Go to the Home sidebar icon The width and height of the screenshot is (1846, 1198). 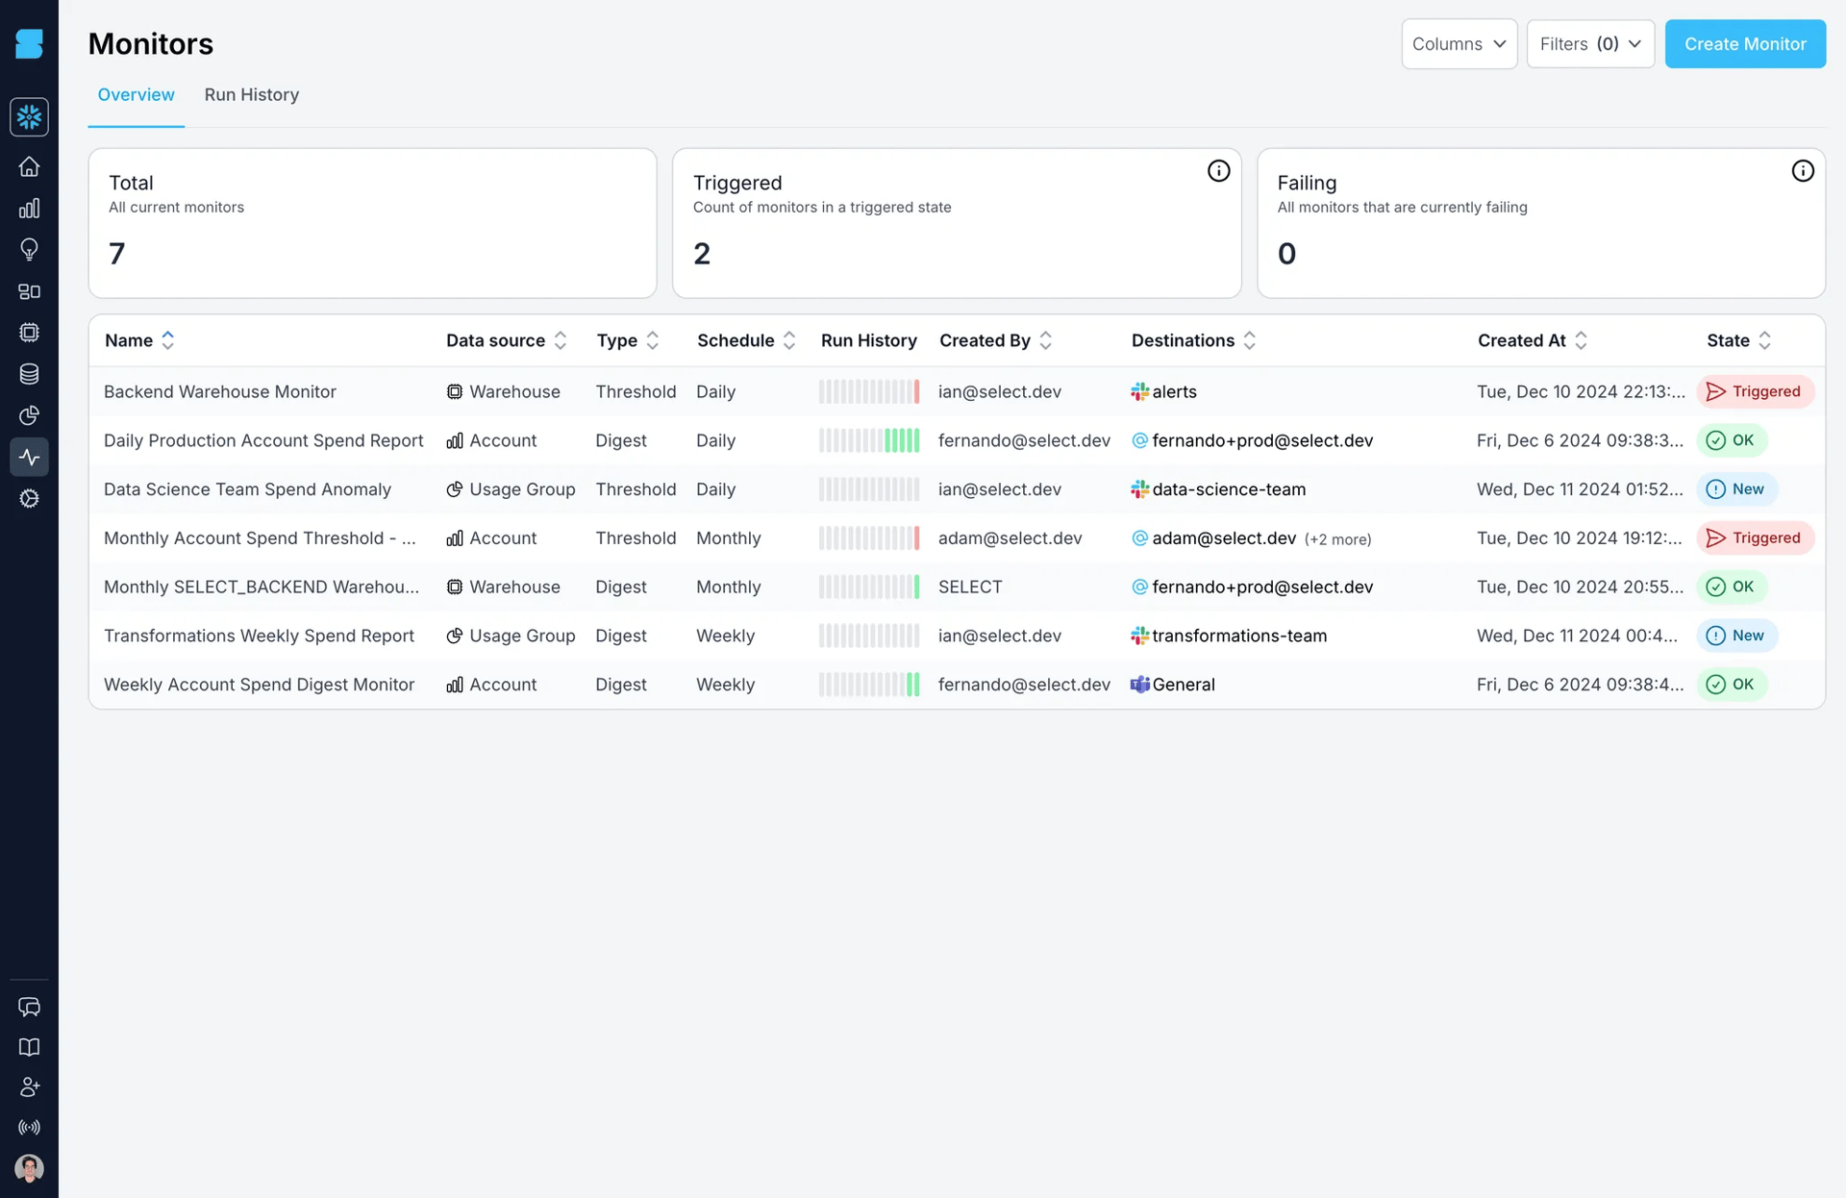tap(29, 167)
